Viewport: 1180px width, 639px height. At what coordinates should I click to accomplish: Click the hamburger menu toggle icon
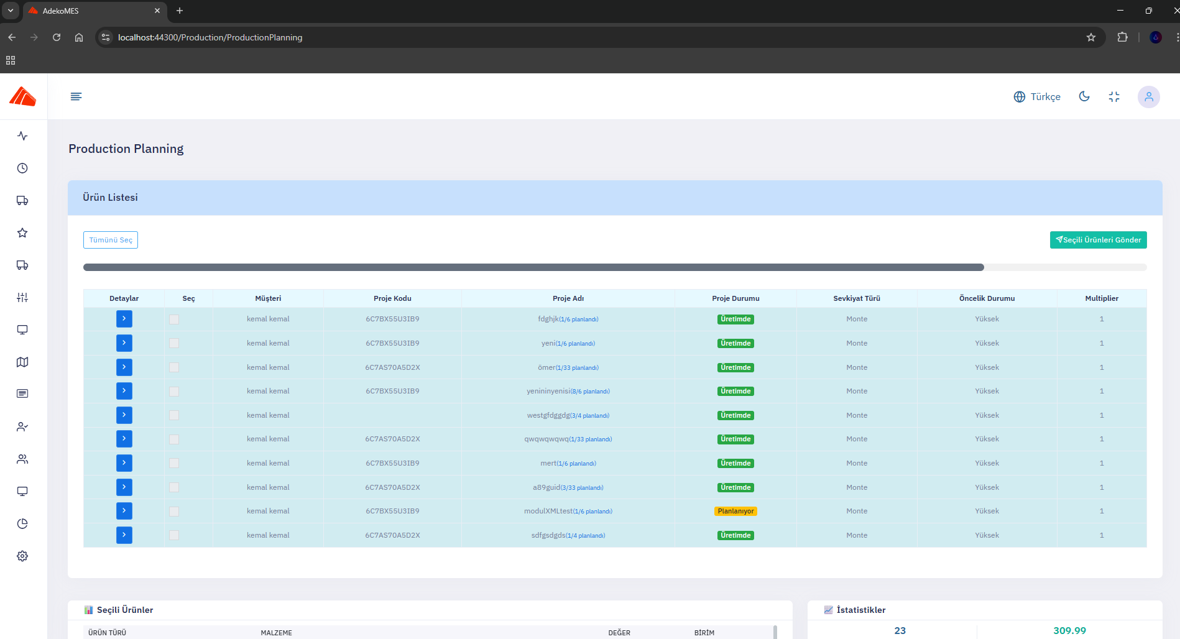(x=76, y=96)
